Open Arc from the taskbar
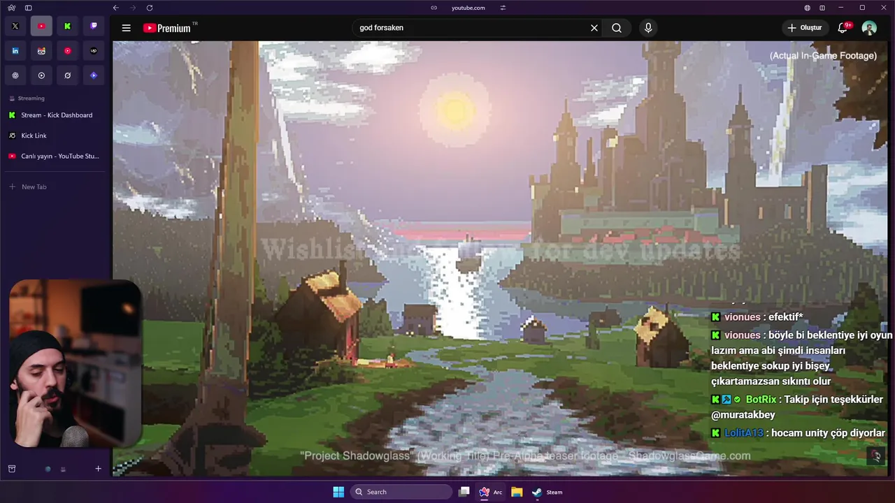 pos(490,492)
